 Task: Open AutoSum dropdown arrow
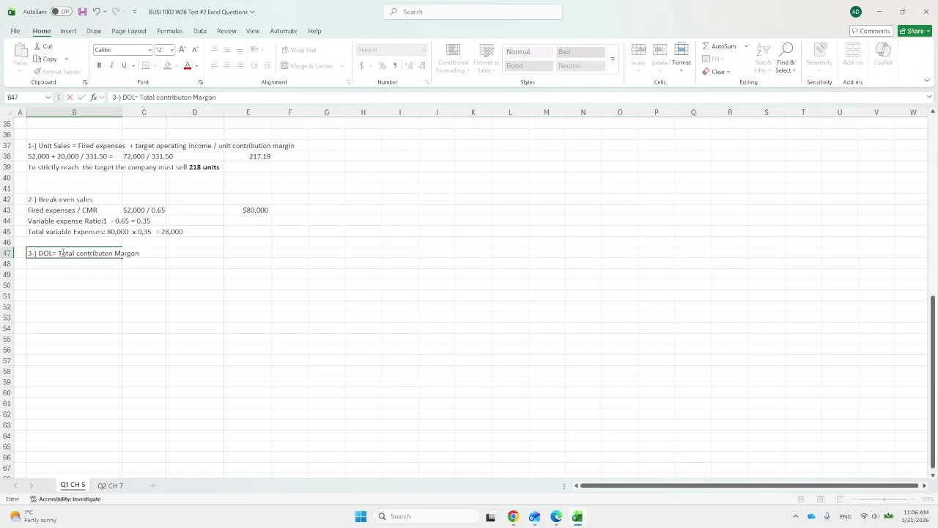[746, 46]
